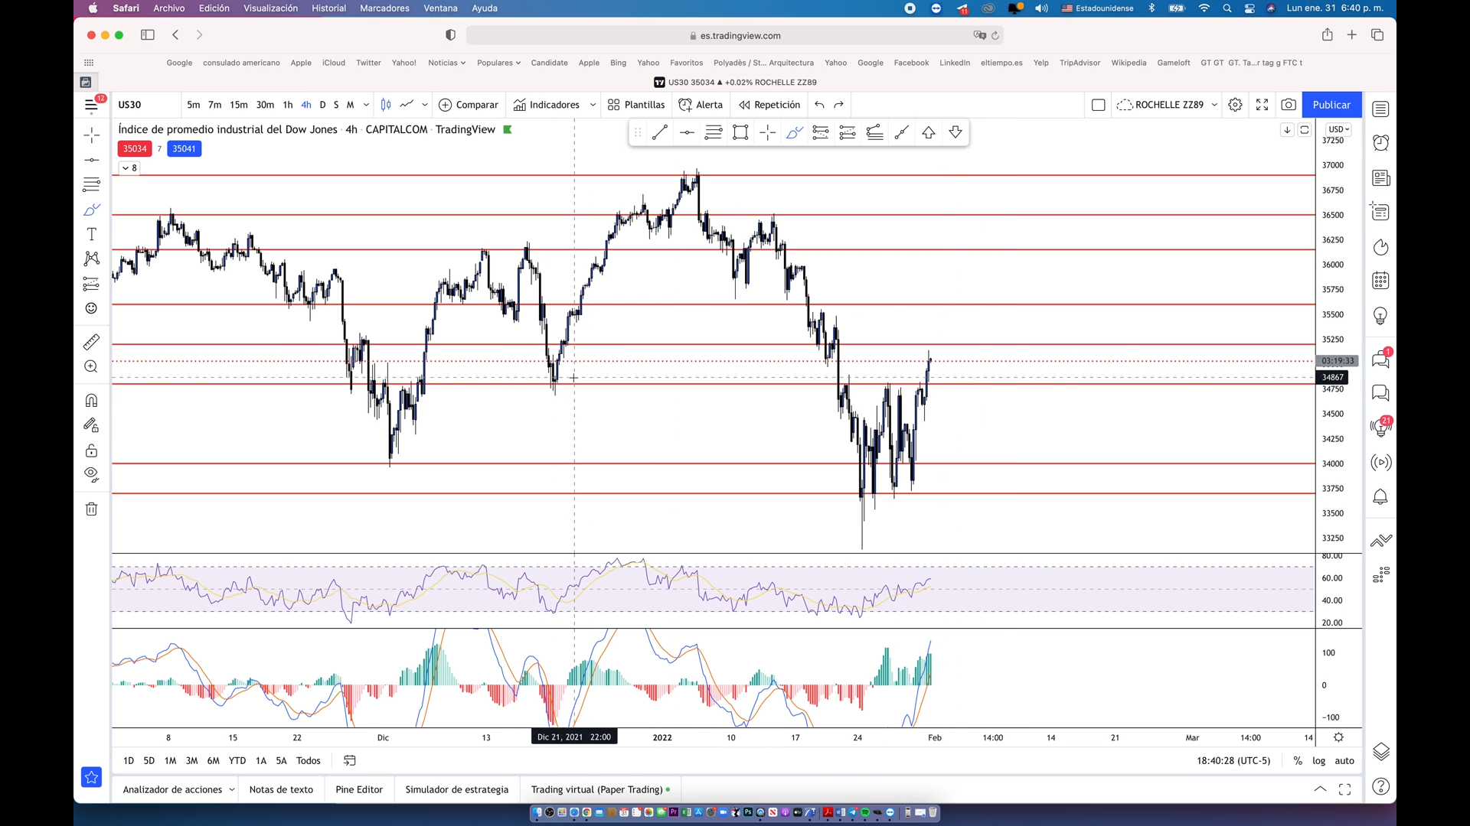The width and height of the screenshot is (1470, 826).
Task: Select arrow up marker in floating toolbar
Action: (x=929, y=133)
